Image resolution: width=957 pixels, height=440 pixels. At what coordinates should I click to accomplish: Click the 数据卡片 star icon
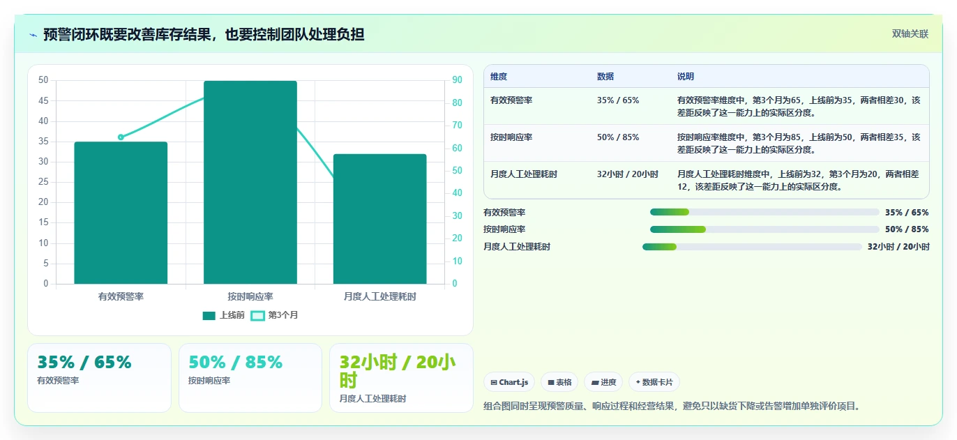[638, 382]
